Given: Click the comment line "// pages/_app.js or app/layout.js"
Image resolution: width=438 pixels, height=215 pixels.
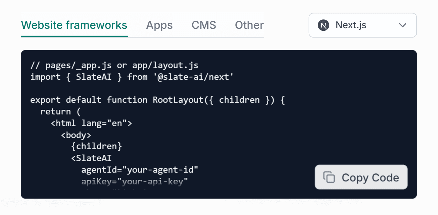Looking at the screenshot, I should click(114, 65).
